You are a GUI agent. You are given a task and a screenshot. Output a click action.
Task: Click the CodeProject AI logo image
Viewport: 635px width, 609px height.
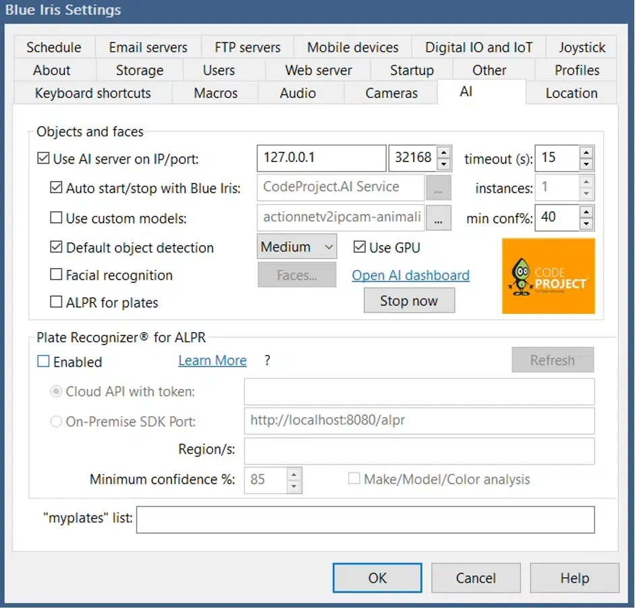pos(548,275)
